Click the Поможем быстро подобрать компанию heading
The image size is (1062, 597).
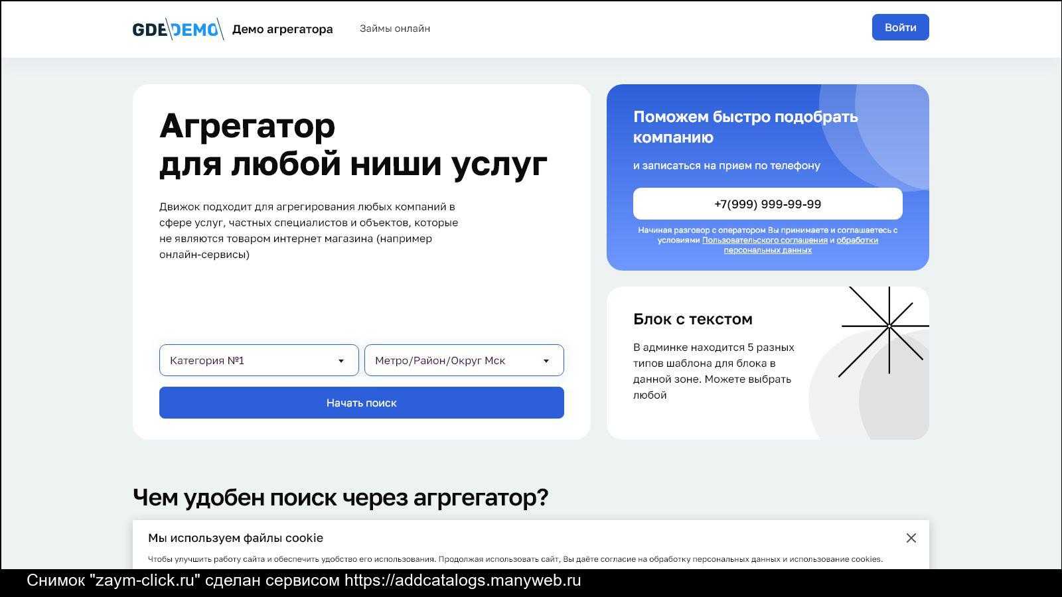pyautogui.click(x=745, y=127)
